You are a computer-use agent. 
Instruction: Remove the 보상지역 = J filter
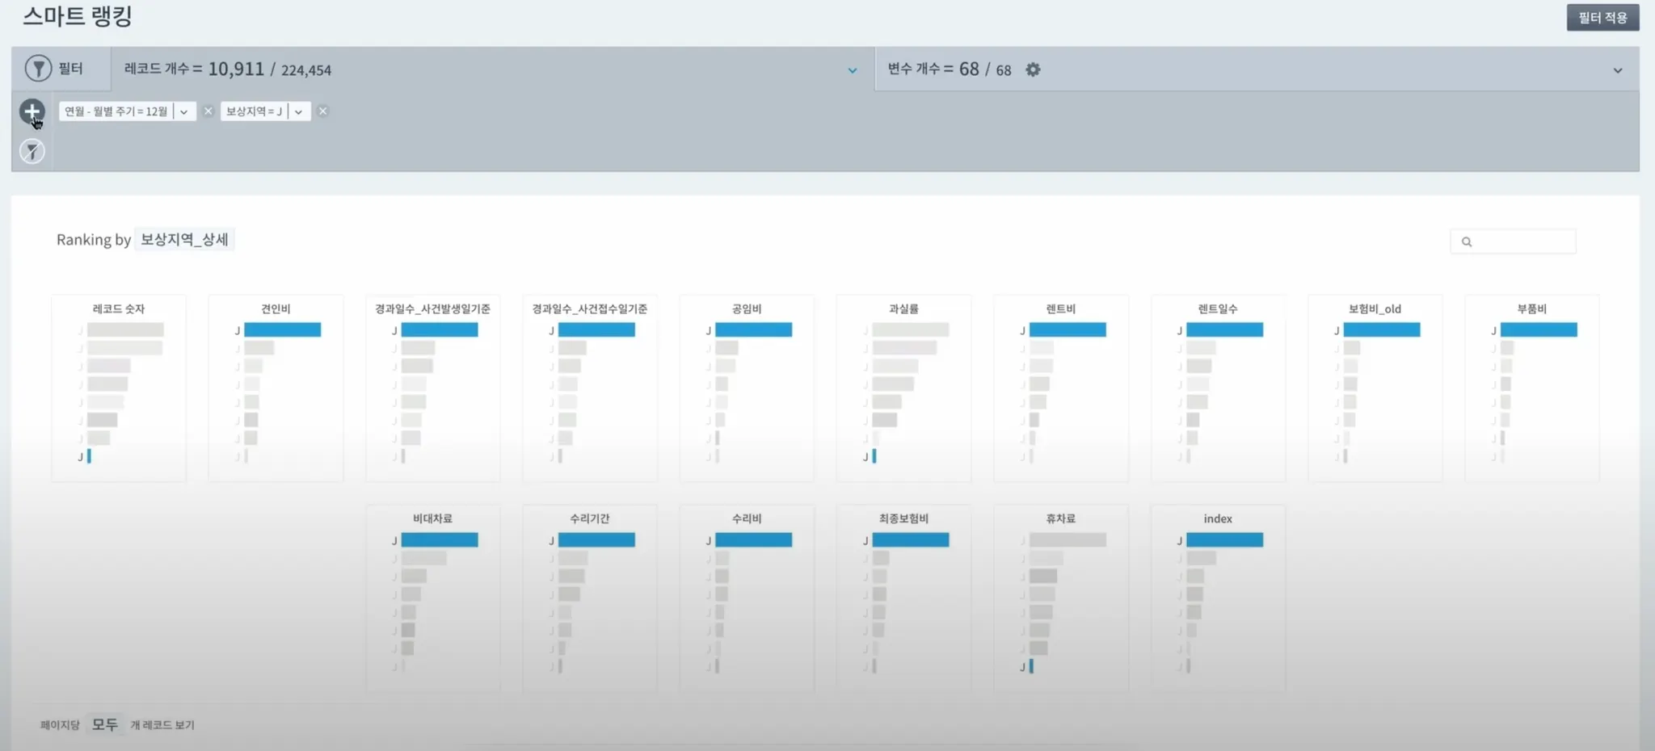tap(322, 111)
